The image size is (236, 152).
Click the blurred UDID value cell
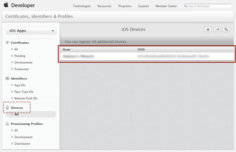[173, 56]
